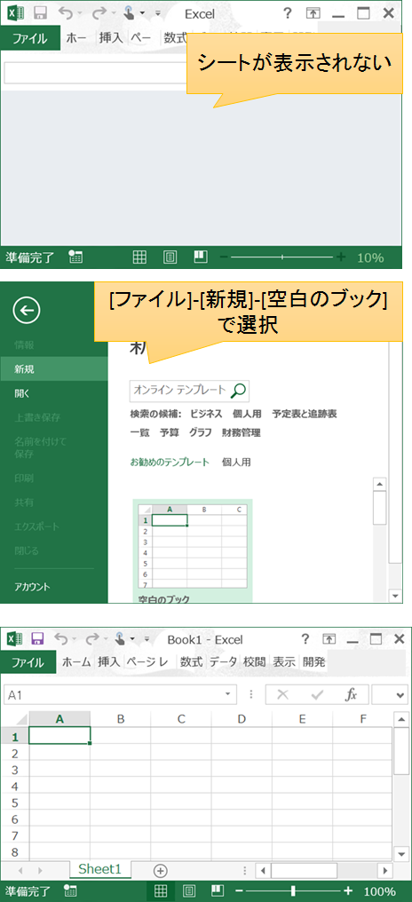This screenshot has width=412, height=902.
Task: Click the 10% zoom level in sheetless window
Action: pyautogui.click(x=370, y=257)
